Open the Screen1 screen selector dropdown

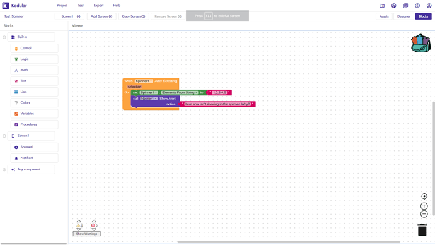69,16
